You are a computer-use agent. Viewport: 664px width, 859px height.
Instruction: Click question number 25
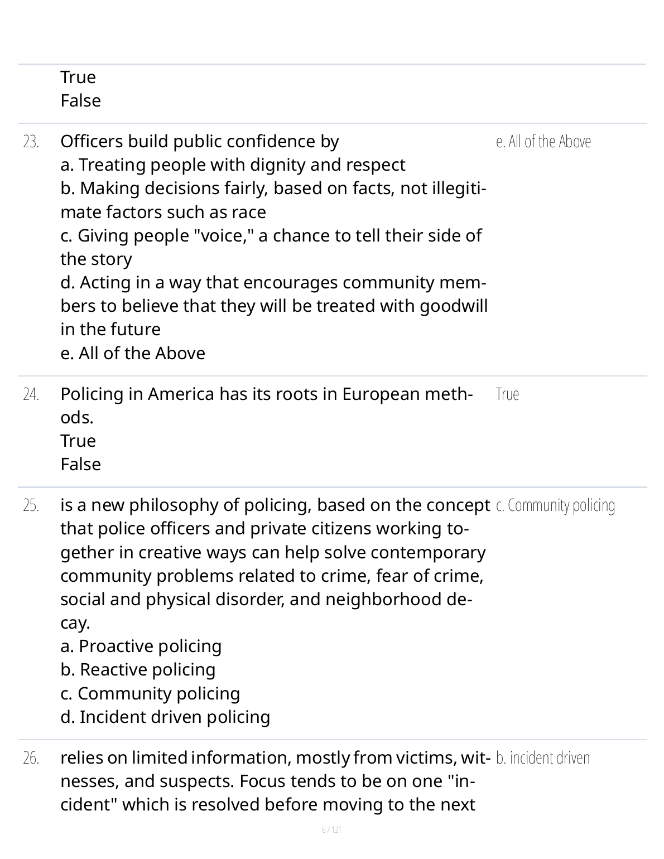click(x=31, y=506)
